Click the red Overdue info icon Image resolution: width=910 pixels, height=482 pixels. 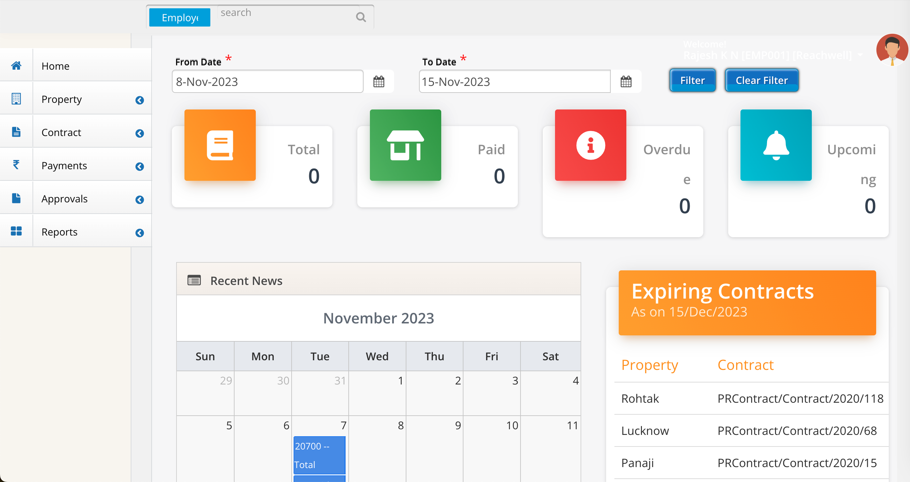tap(590, 145)
